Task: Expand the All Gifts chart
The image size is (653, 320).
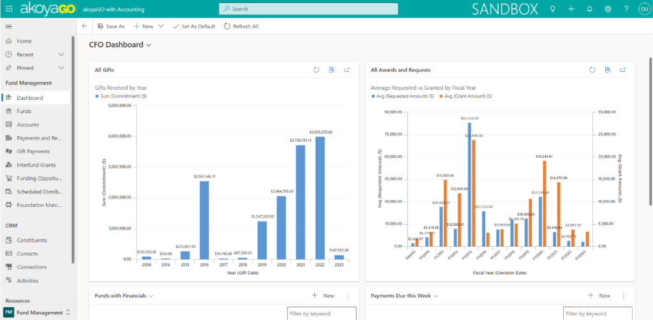Action: tap(346, 70)
